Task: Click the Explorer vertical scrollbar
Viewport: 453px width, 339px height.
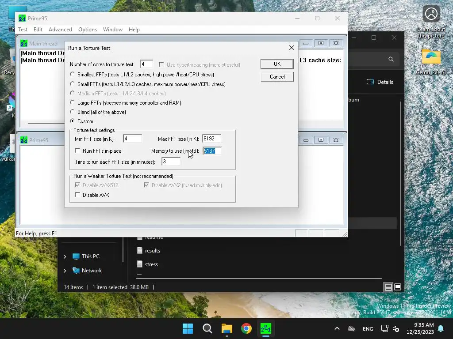Action: pyautogui.click(x=401, y=173)
